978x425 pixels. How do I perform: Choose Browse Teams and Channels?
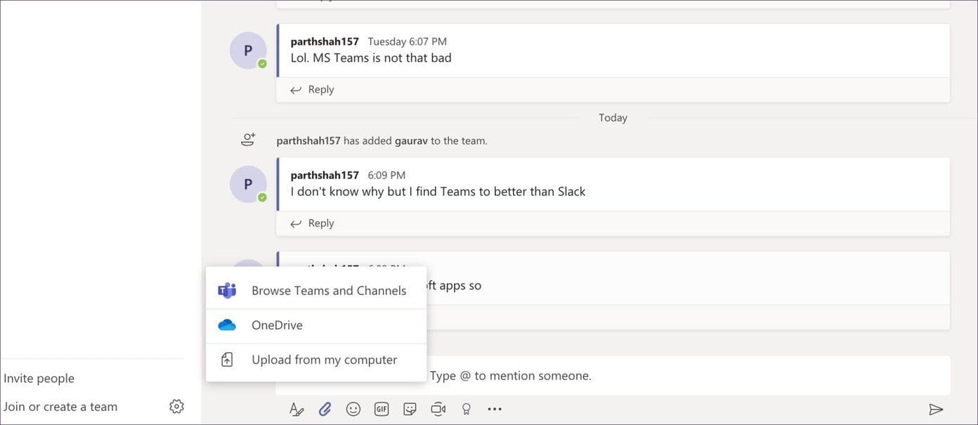316,291
